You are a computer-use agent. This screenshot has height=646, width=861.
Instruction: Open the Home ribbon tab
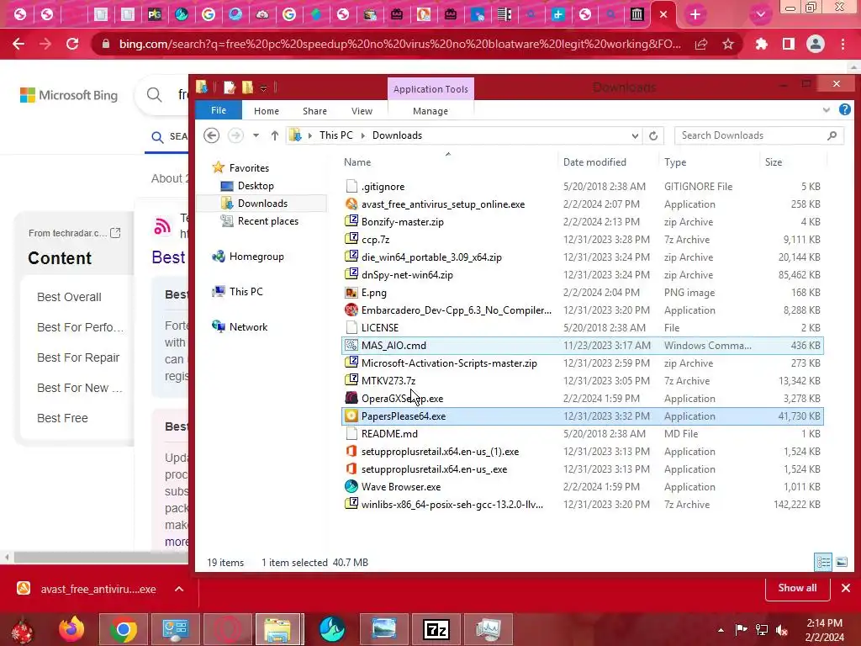click(267, 111)
